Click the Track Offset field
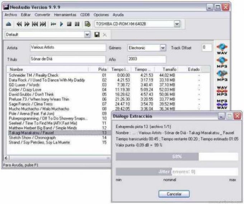The width and height of the screenshot is (244, 204). [207, 47]
